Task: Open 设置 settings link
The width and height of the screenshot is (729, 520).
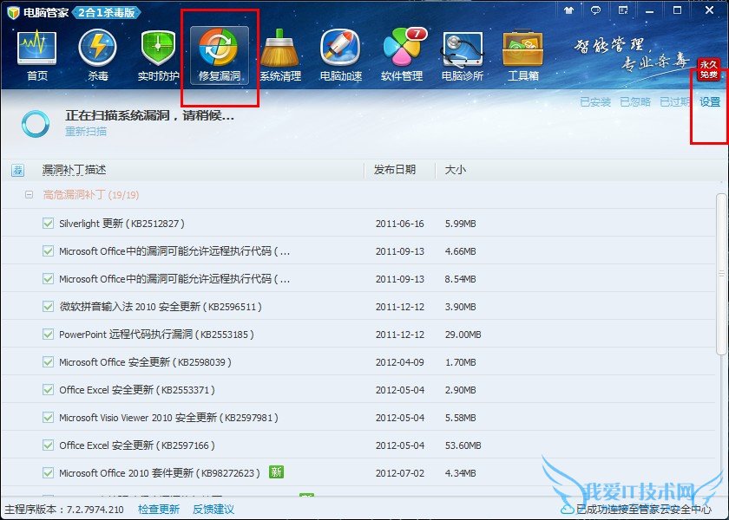Action: [710, 102]
